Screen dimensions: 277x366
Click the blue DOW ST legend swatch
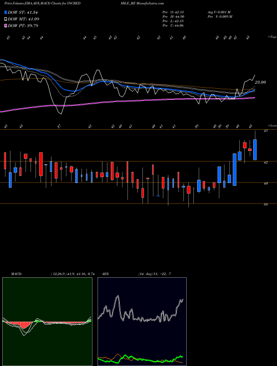tap(6, 12)
